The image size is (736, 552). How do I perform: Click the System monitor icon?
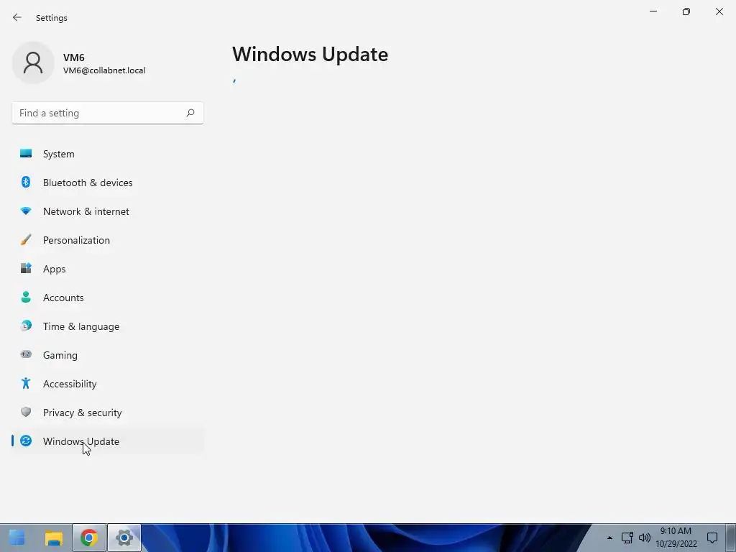pos(26,154)
